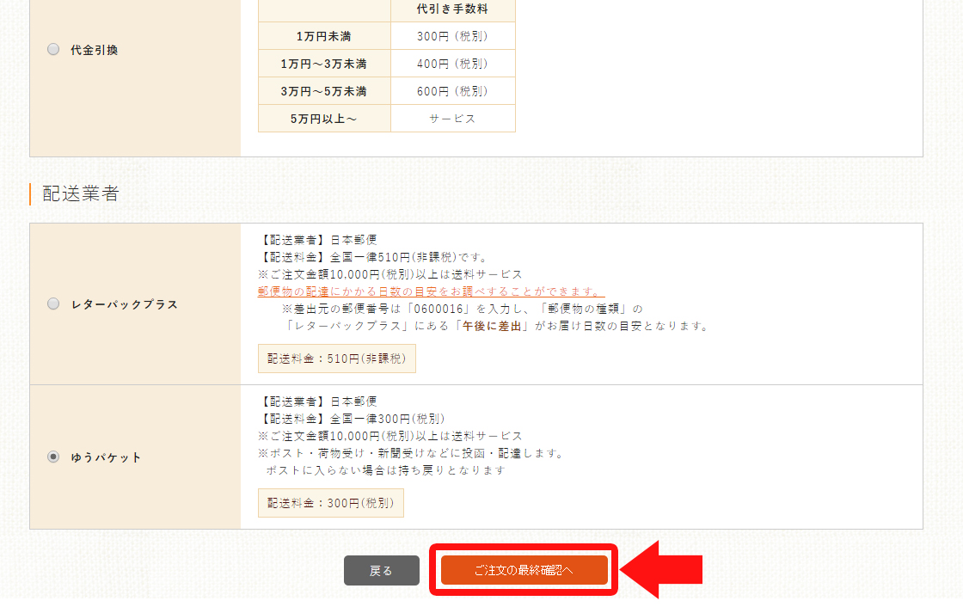Screen dimensions: 963x607
Task: Click the ご注文の最終確認へ button
Action: coord(524,570)
